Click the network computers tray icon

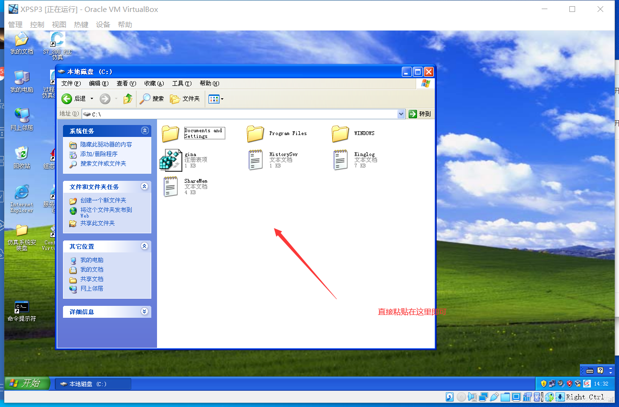552,383
